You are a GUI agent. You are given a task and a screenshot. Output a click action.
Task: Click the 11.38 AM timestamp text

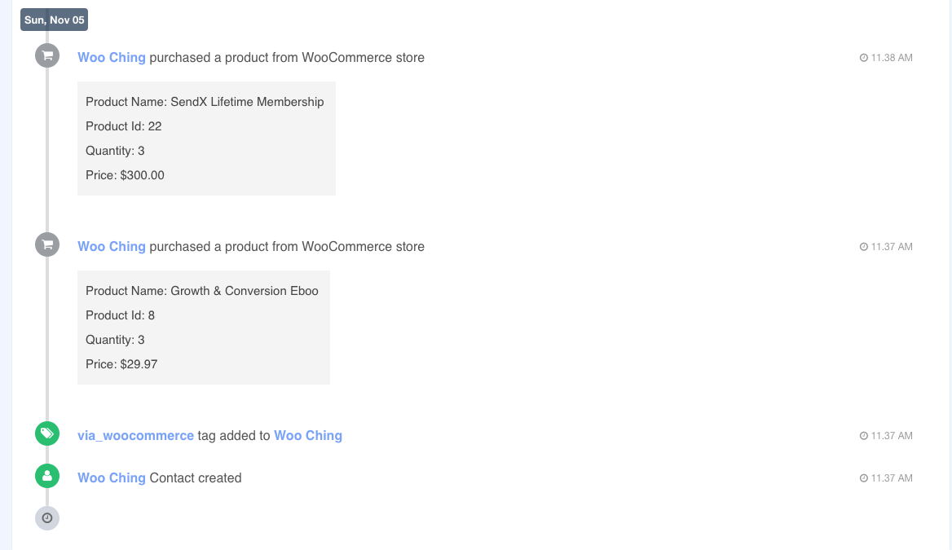tap(892, 58)
